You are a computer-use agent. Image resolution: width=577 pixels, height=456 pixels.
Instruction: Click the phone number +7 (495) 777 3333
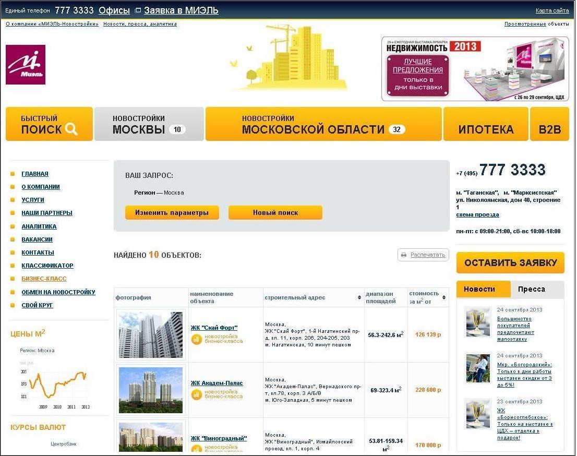coord(501,170)
